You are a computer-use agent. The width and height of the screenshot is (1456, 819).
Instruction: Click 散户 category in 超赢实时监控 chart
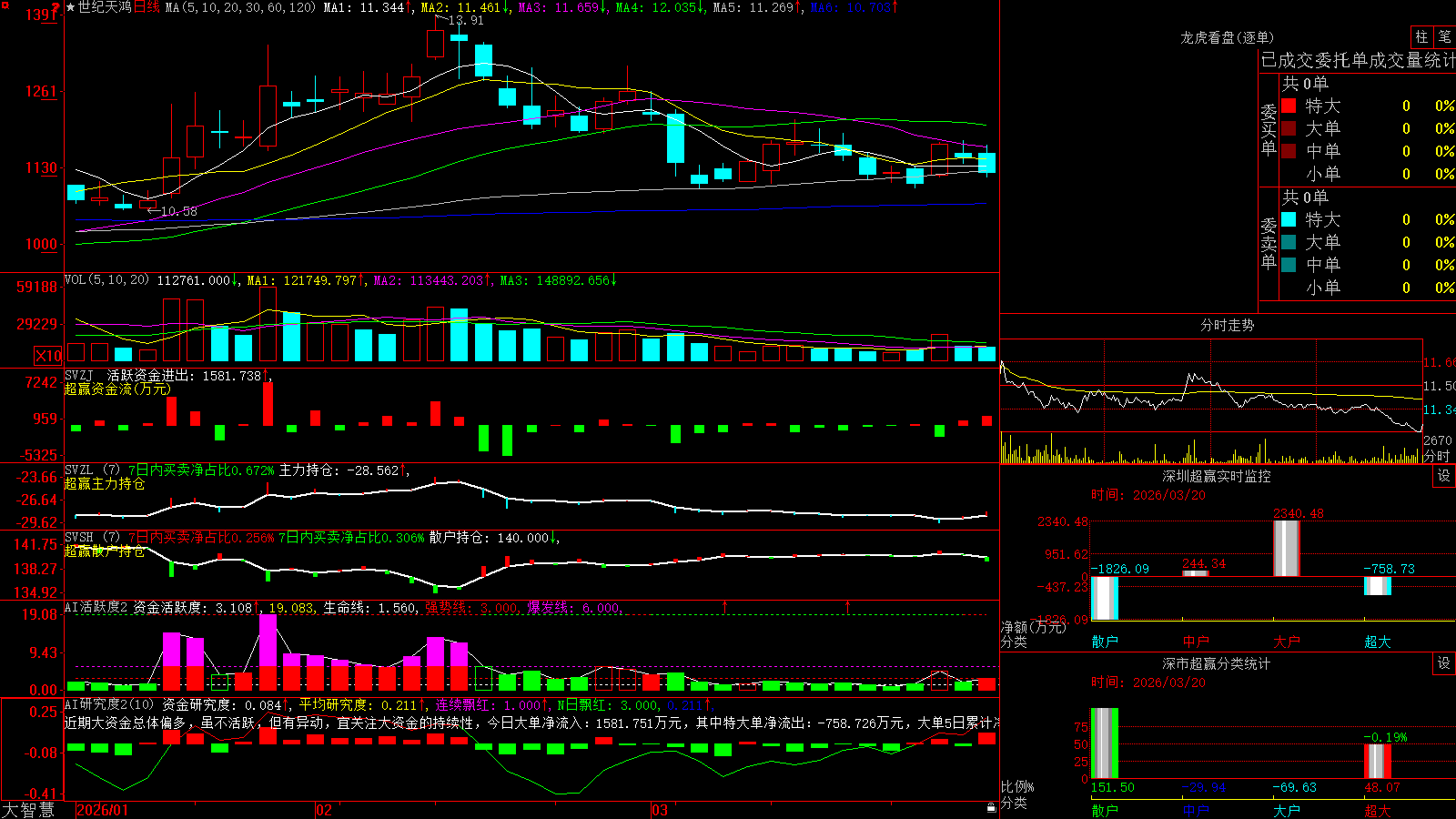(1105, 642)
